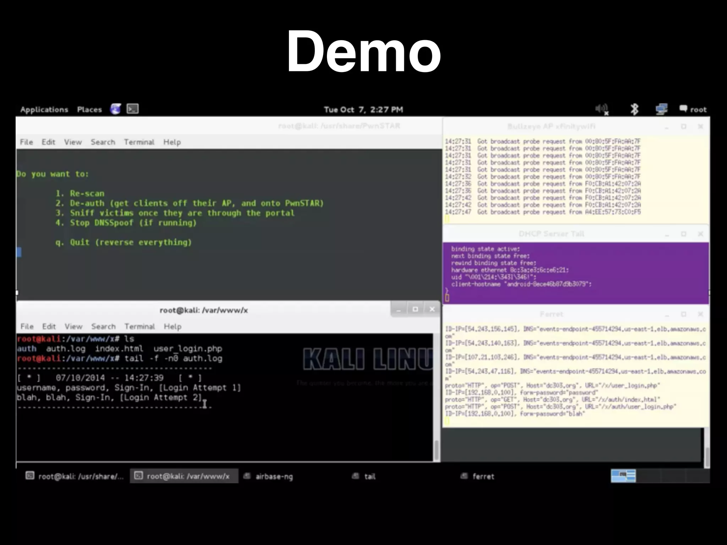Click 'user_login.php' in ls output
The width and height of the screenshot is (727, 545).
(x=188, y=349)
